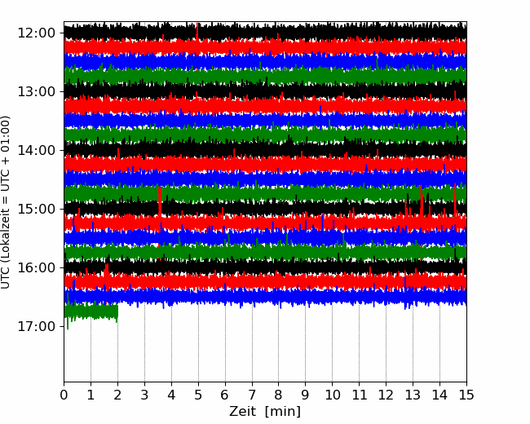
Task: Click the 12:00 y-axis tick label
Action: pos(36,33)
